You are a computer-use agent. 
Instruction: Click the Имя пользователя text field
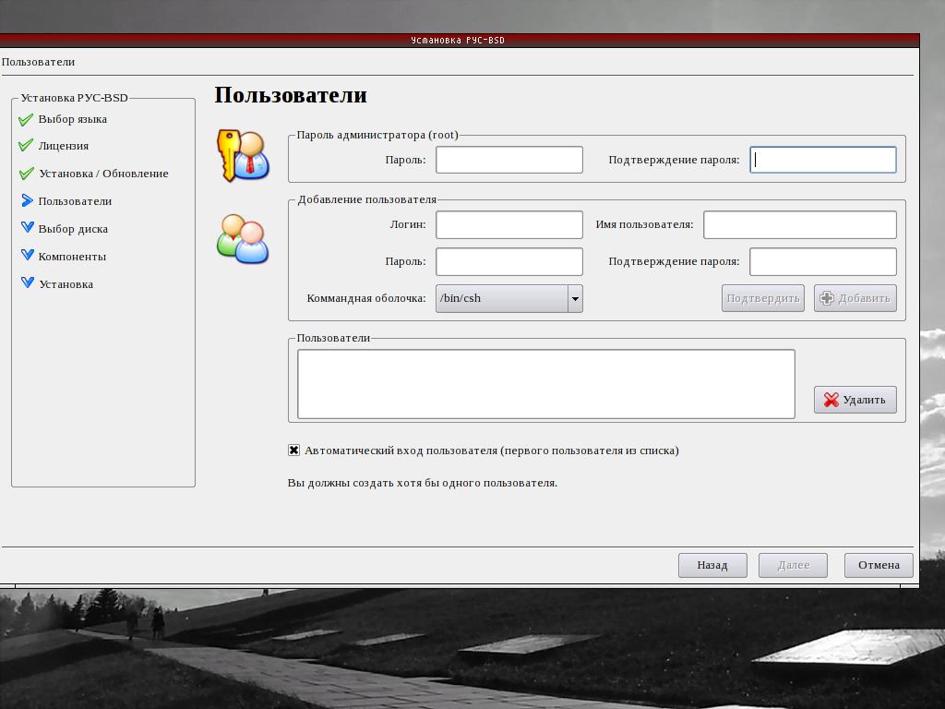point(799,224)
